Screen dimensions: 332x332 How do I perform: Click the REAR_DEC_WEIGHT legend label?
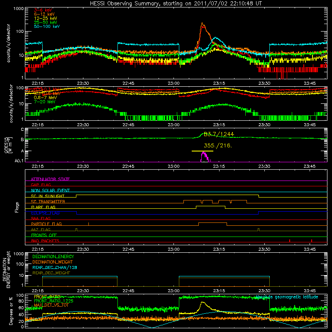[51, 273]
